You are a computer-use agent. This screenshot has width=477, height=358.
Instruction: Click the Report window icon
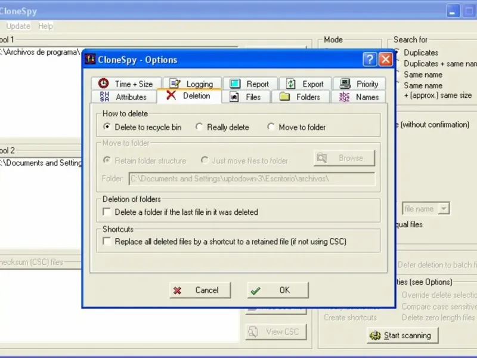point(235,84)
